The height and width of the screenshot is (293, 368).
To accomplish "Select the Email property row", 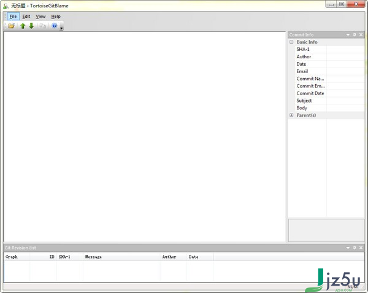I will point(329,71).
